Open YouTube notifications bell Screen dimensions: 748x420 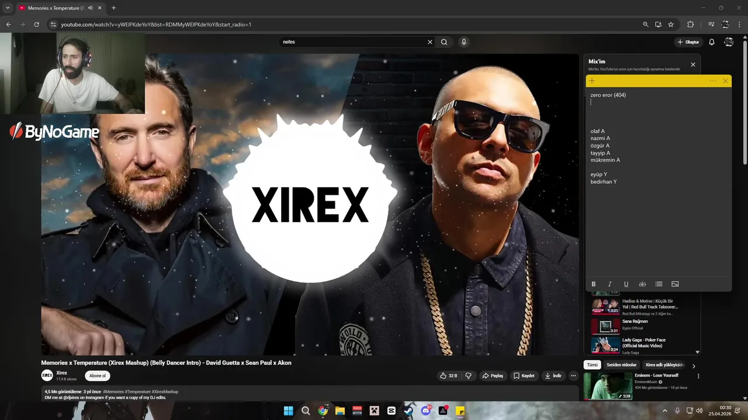click(x=712, y=42)
